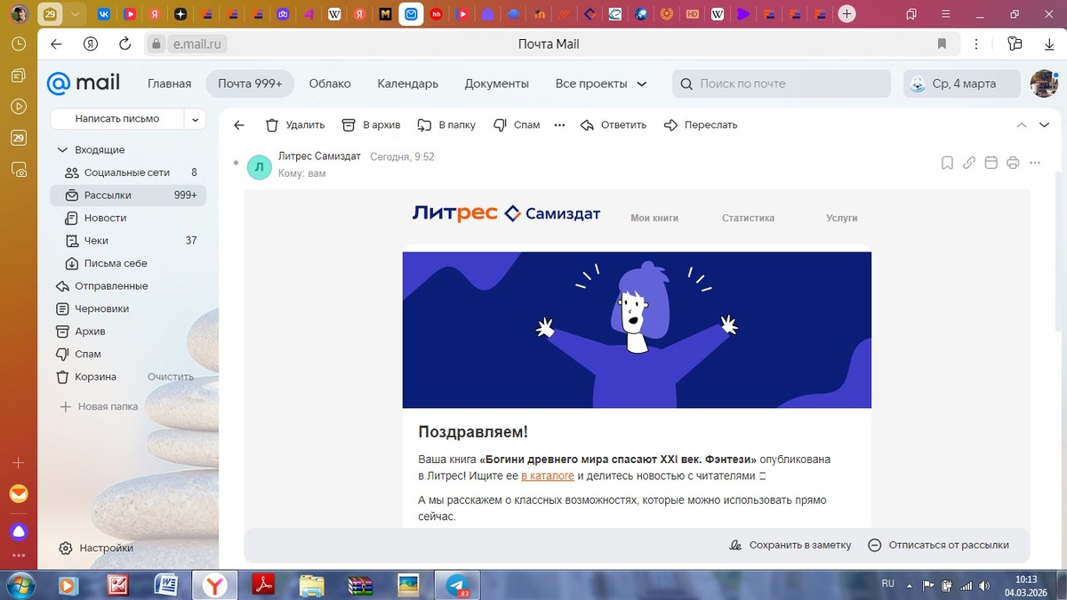Open Word from the taskbar
Viewport: 1067px width, 600px height.
tap(165, 585)
